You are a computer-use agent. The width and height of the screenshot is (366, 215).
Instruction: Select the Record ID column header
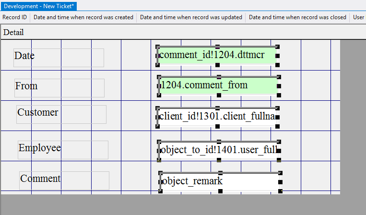(x=15, y=17)
